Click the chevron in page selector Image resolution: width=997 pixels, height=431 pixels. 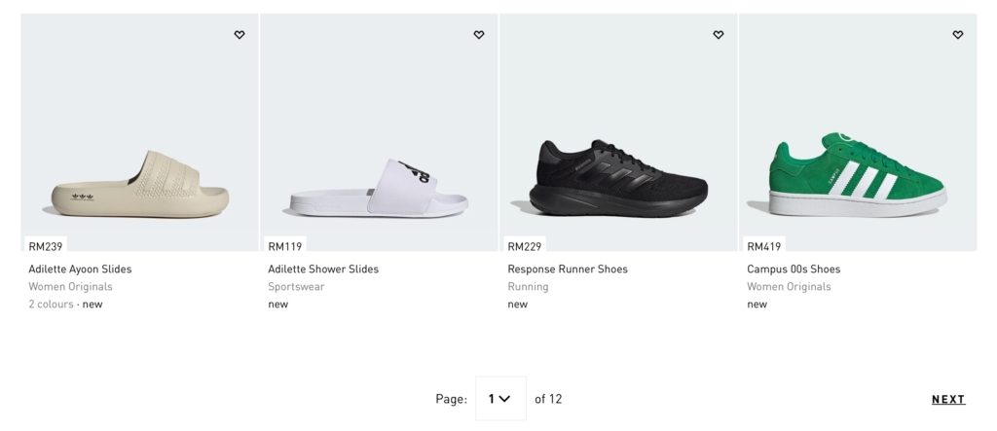pos(505,399)
